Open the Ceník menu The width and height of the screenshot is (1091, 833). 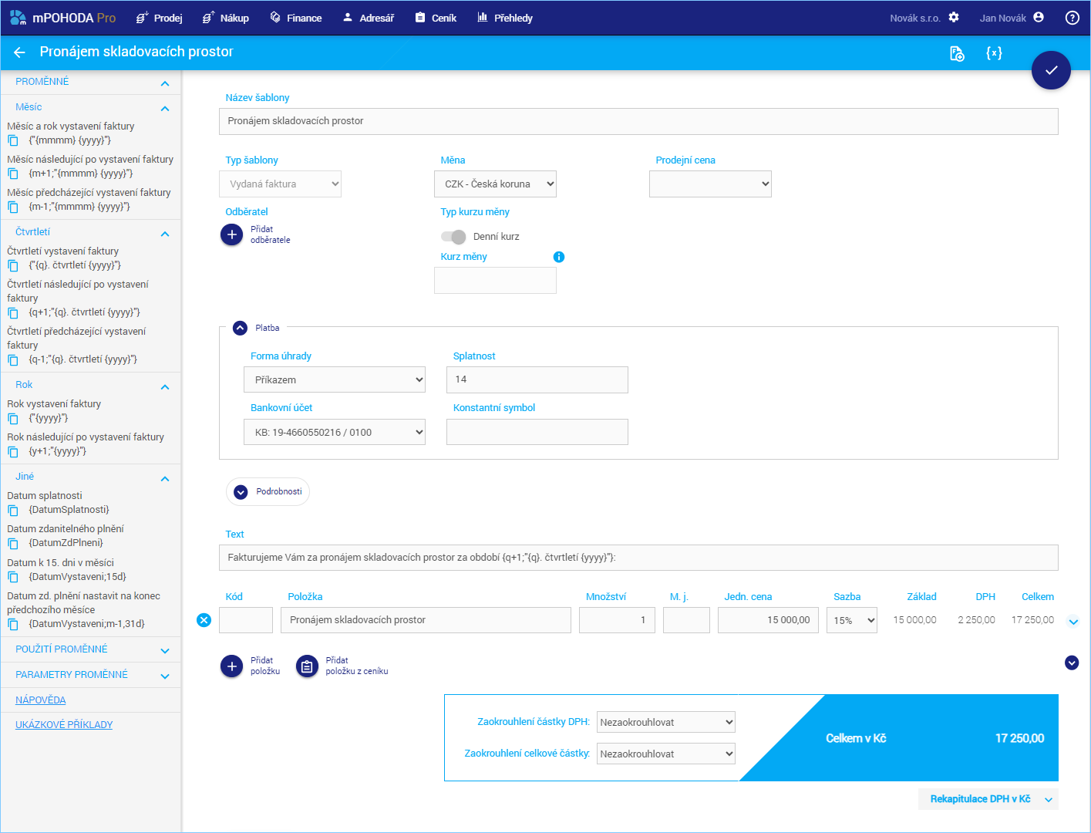[x=436, y=18]
